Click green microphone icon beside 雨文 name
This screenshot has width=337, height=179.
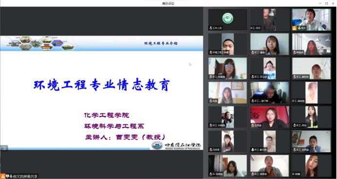(x=299, y=28)
